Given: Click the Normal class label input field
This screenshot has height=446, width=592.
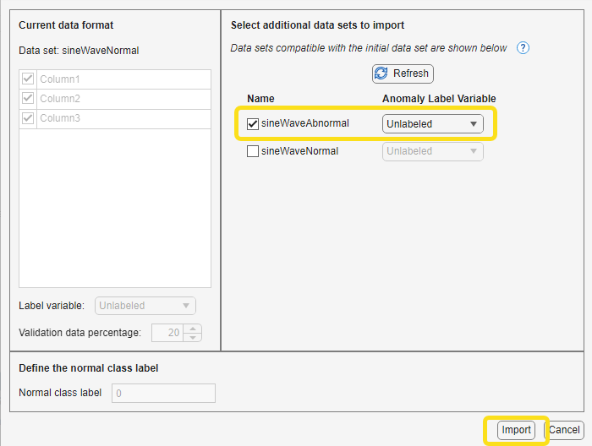Looking at the screenshot, I should pos(163,393).
